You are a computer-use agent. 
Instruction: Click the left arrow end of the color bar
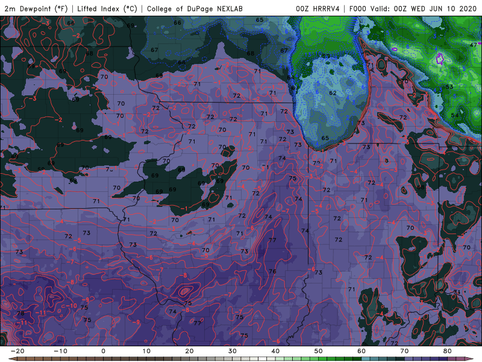[12, 359]
